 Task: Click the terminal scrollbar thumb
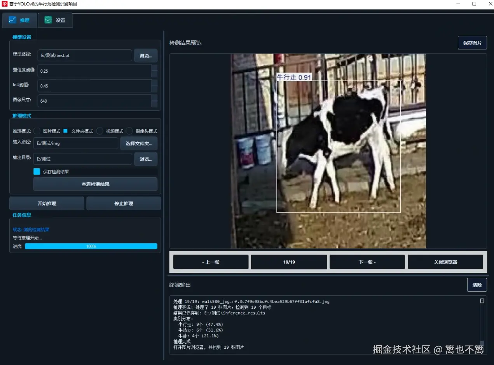482,347
